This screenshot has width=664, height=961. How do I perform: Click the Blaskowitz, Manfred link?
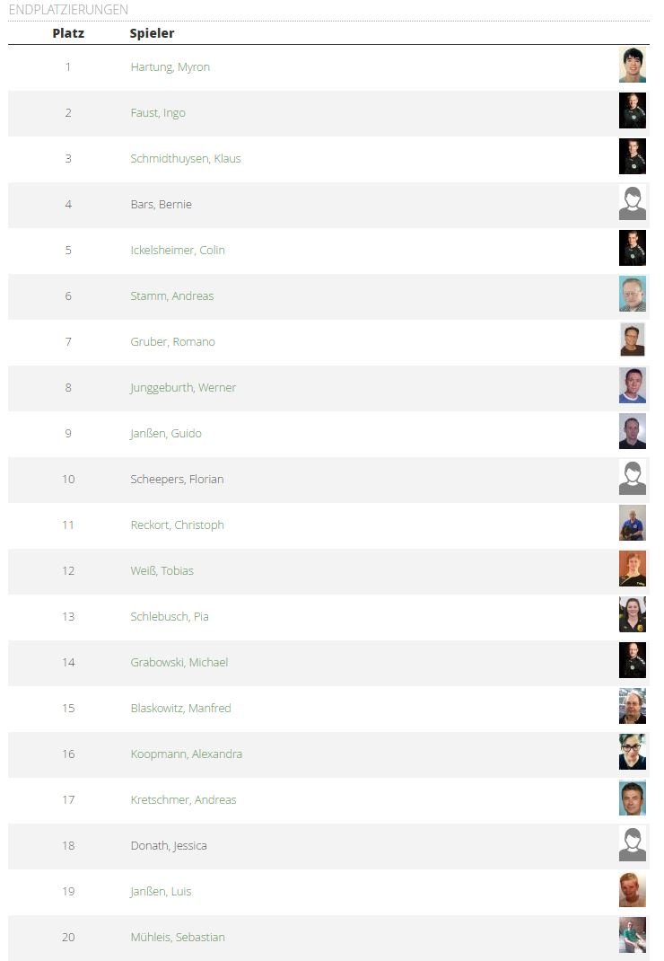point(180,709)
